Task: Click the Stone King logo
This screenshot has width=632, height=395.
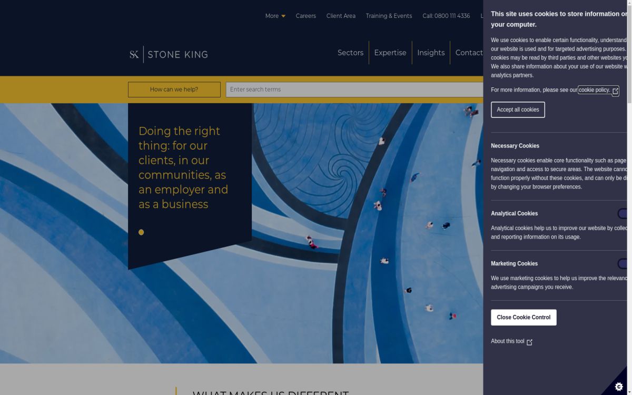Action: click(169, 54)
